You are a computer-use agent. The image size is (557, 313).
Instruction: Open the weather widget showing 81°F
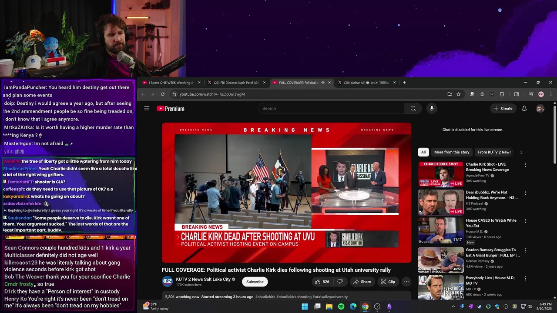pyautogui.click(x=155, y=306)
